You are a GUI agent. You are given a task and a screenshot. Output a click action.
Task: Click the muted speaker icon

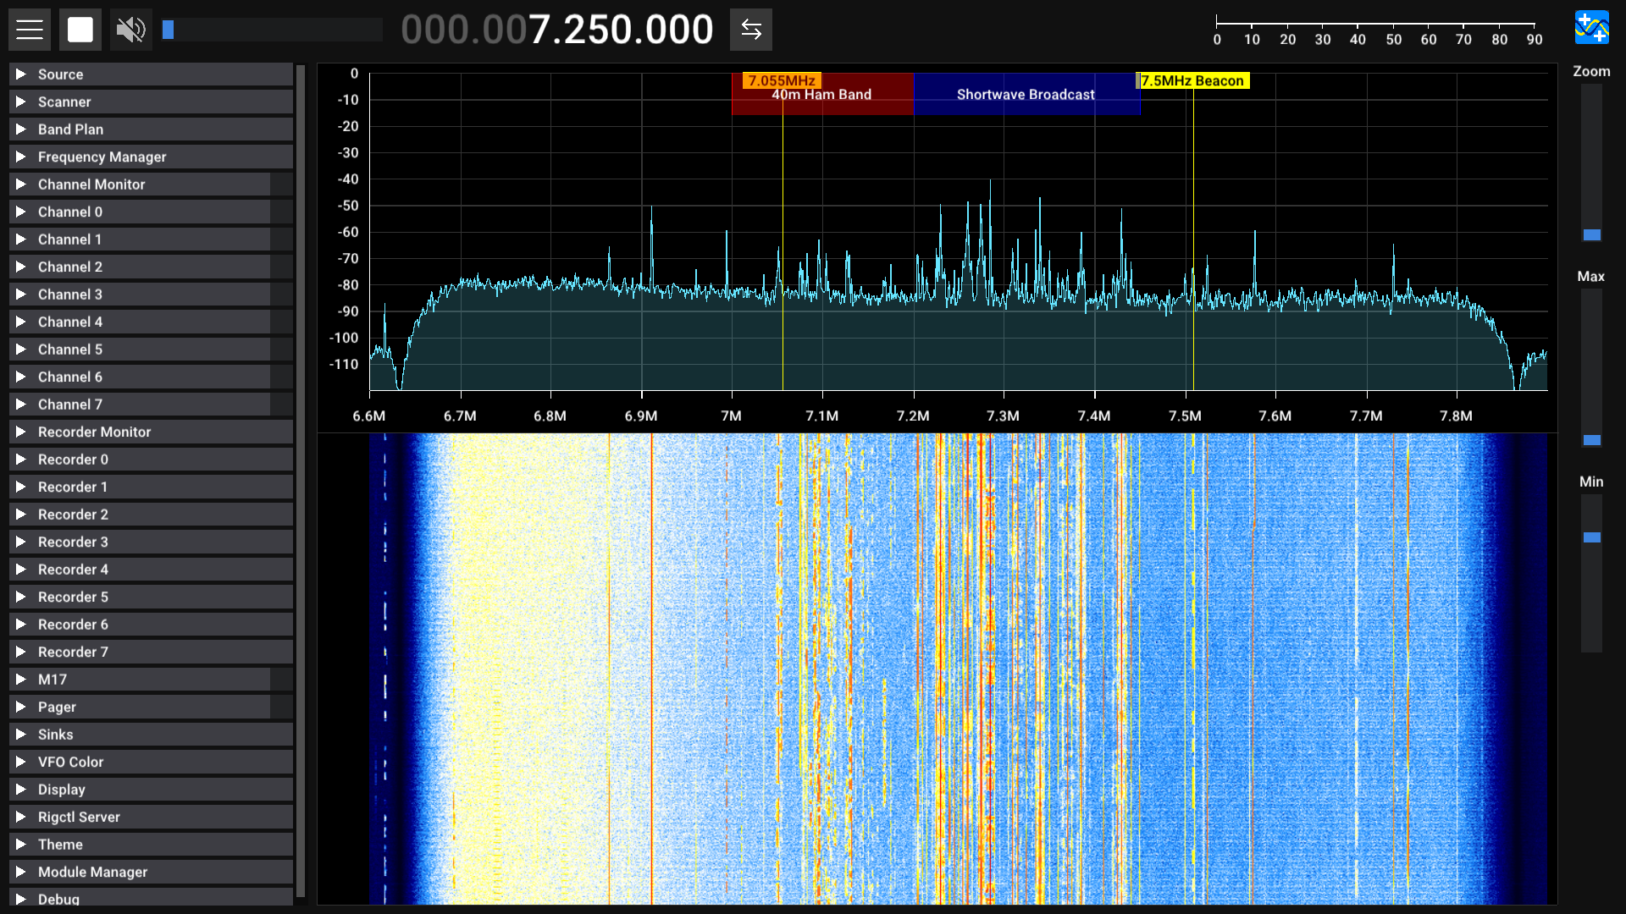(130, 30)
